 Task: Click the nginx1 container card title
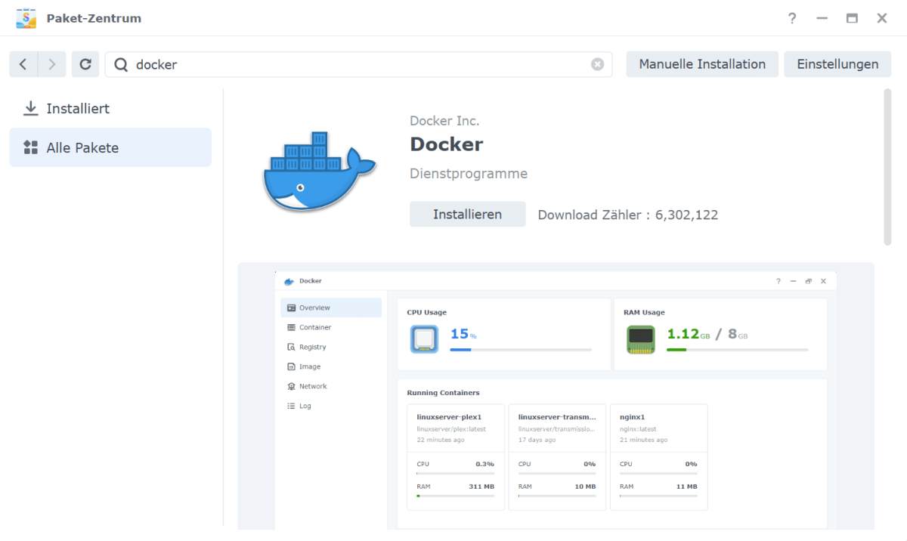pyautogui.click(x=632, y=416)
